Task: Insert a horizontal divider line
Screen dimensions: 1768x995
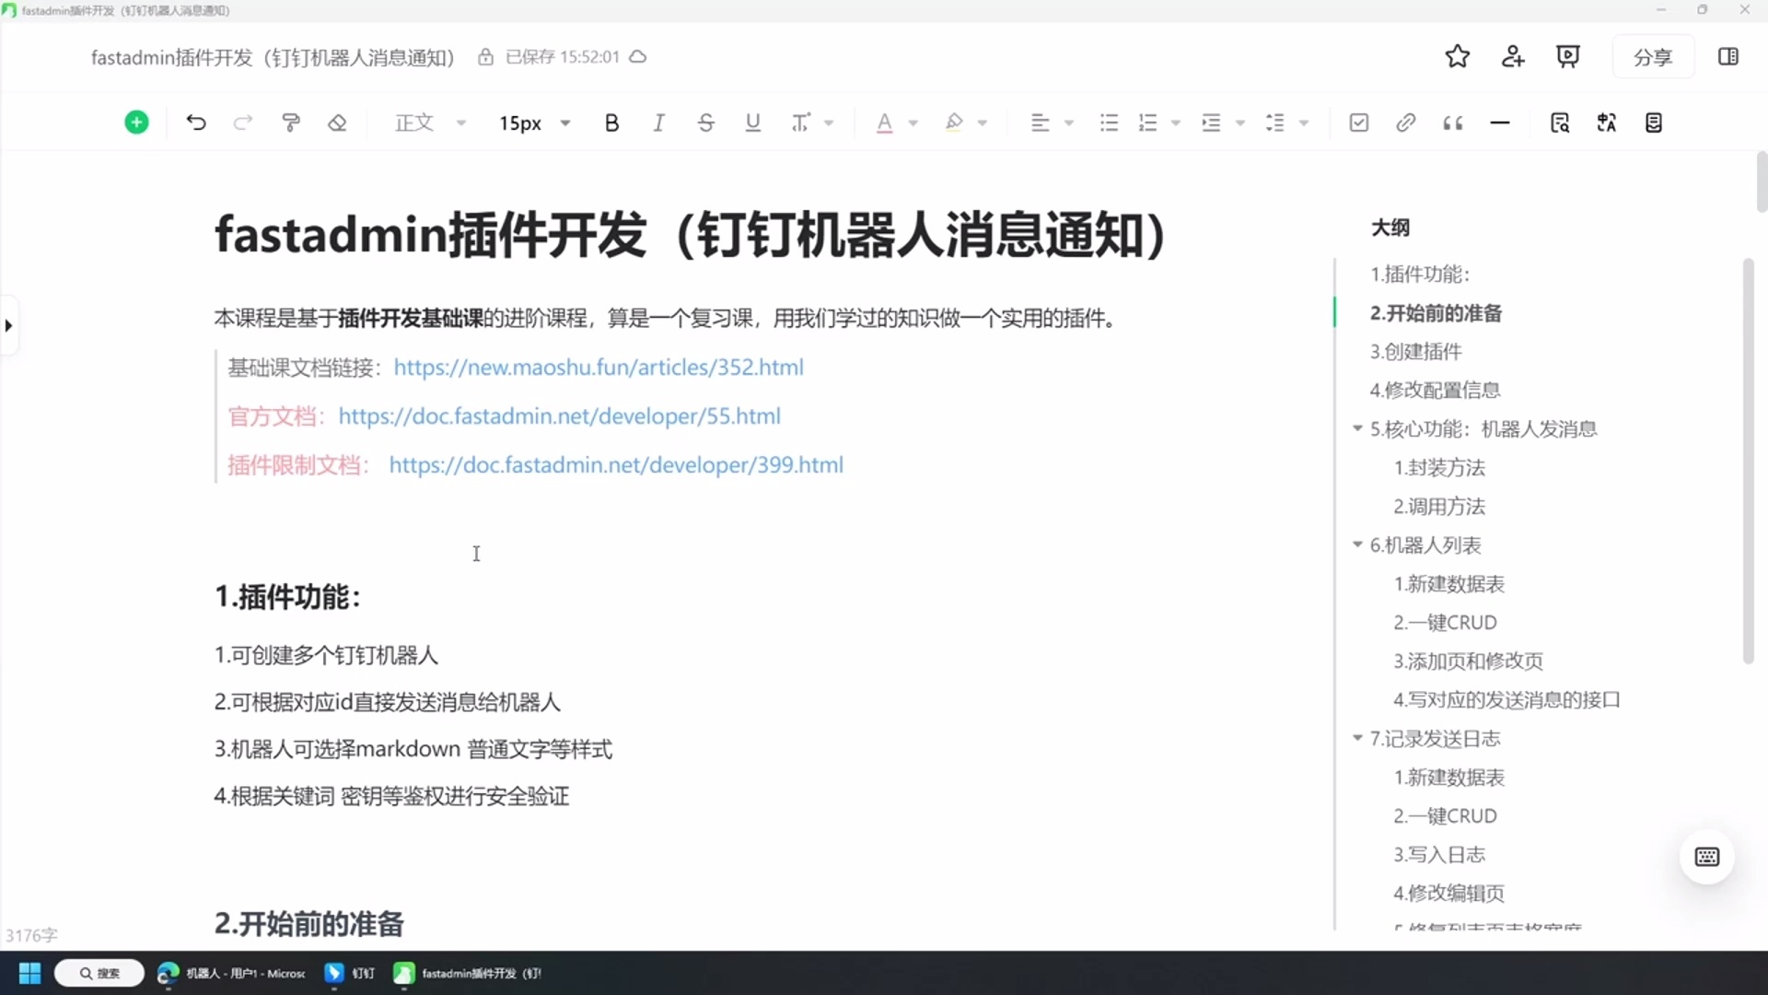Action: 1499,123
